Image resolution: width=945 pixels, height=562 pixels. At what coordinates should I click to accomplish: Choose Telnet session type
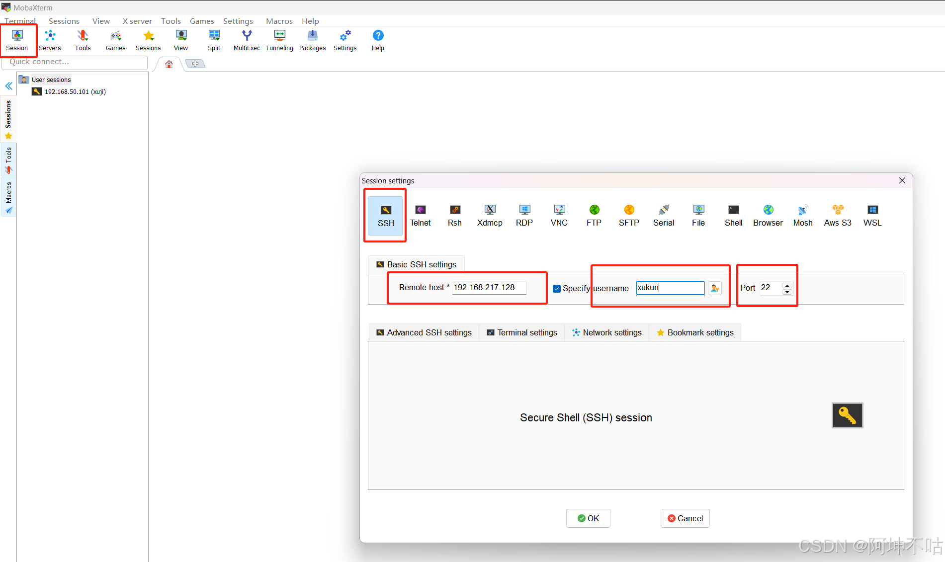pyautogui.click(x=421, y=216)
